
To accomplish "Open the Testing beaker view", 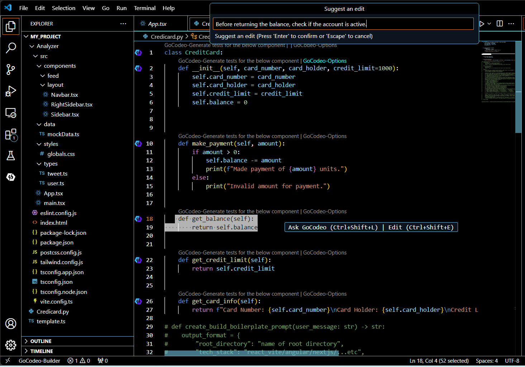I will tap(11, 156).
